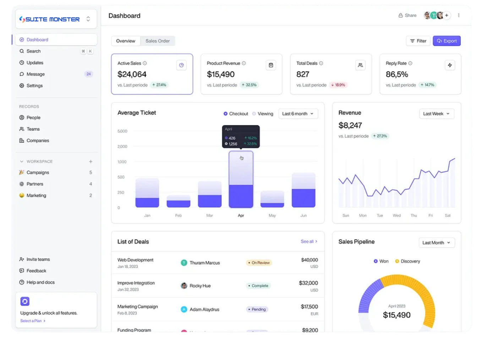Viewport: 497px width, 337px height.
Task: Open Updates in the sidebar
Action: (35, 63)
